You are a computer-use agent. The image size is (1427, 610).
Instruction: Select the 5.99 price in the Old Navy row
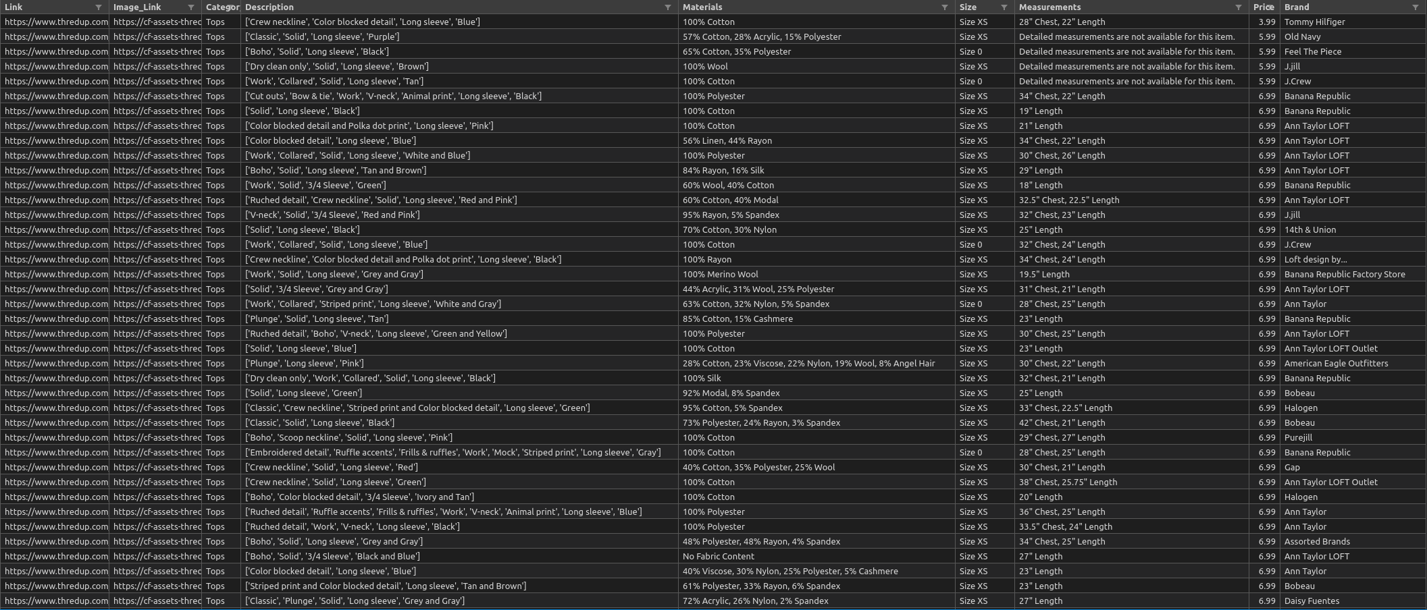pos(1264,37)
